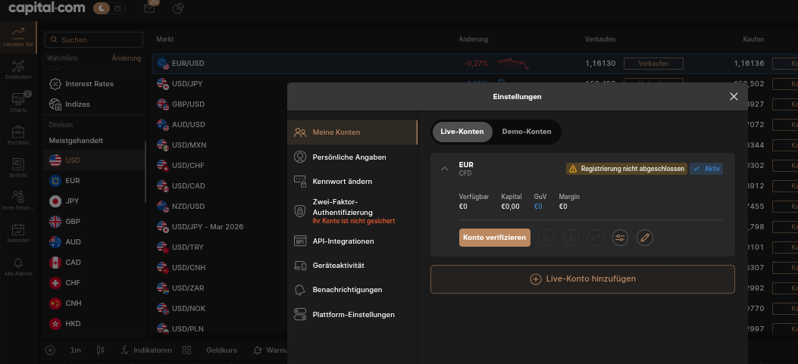
Task: Select the GBP/USD market row
Action: click(x=220, y=104)
